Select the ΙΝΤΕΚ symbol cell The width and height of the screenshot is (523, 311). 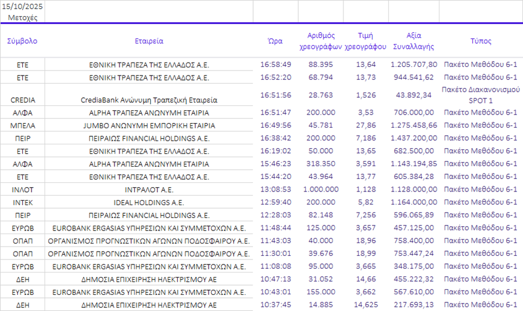tap(22, 203)
